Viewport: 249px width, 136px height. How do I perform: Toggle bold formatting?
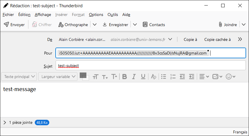pyautogui.click(x=125, y=77)
